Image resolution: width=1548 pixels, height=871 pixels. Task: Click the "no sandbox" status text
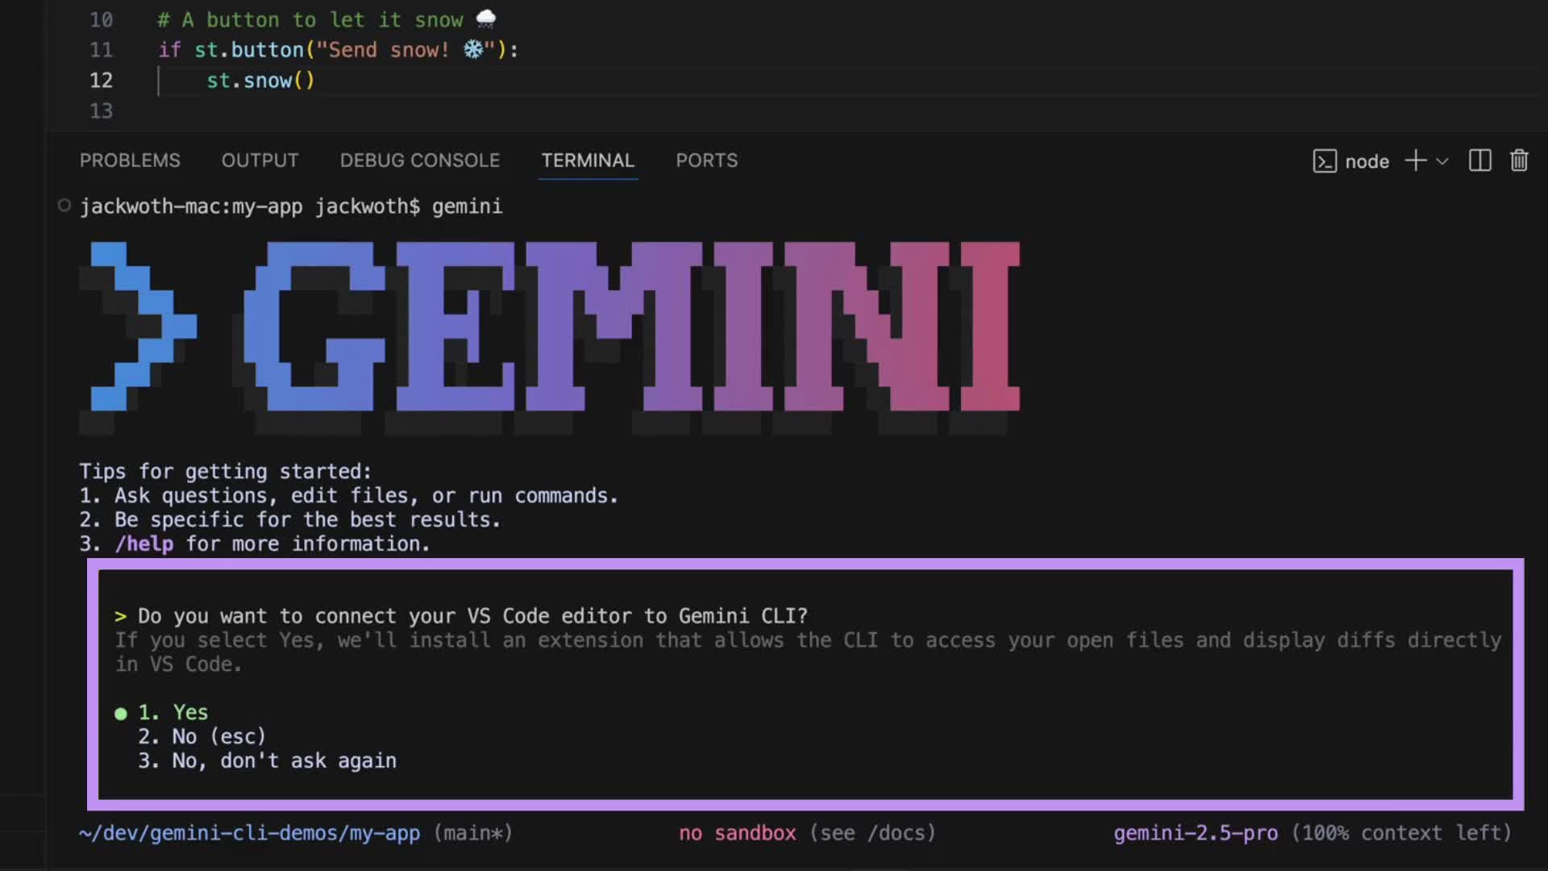coord(737,833)
